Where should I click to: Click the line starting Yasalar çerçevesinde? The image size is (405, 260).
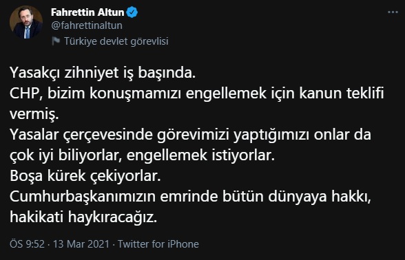(190, 135)
